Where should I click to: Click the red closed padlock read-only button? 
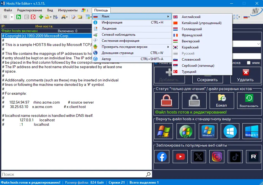coord(167,101)
